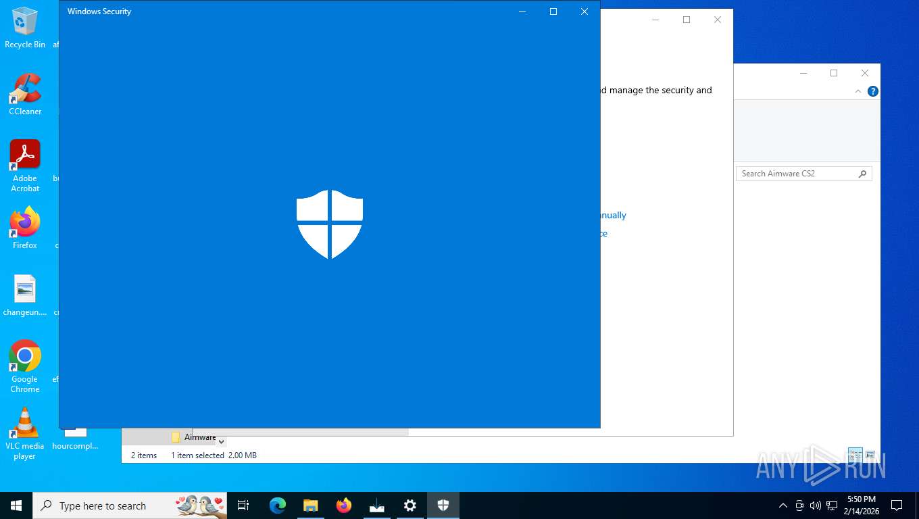The height and width of the screenshot is (519, 919).
Task: Open the Action Center notifications icon
Action: 897,505
